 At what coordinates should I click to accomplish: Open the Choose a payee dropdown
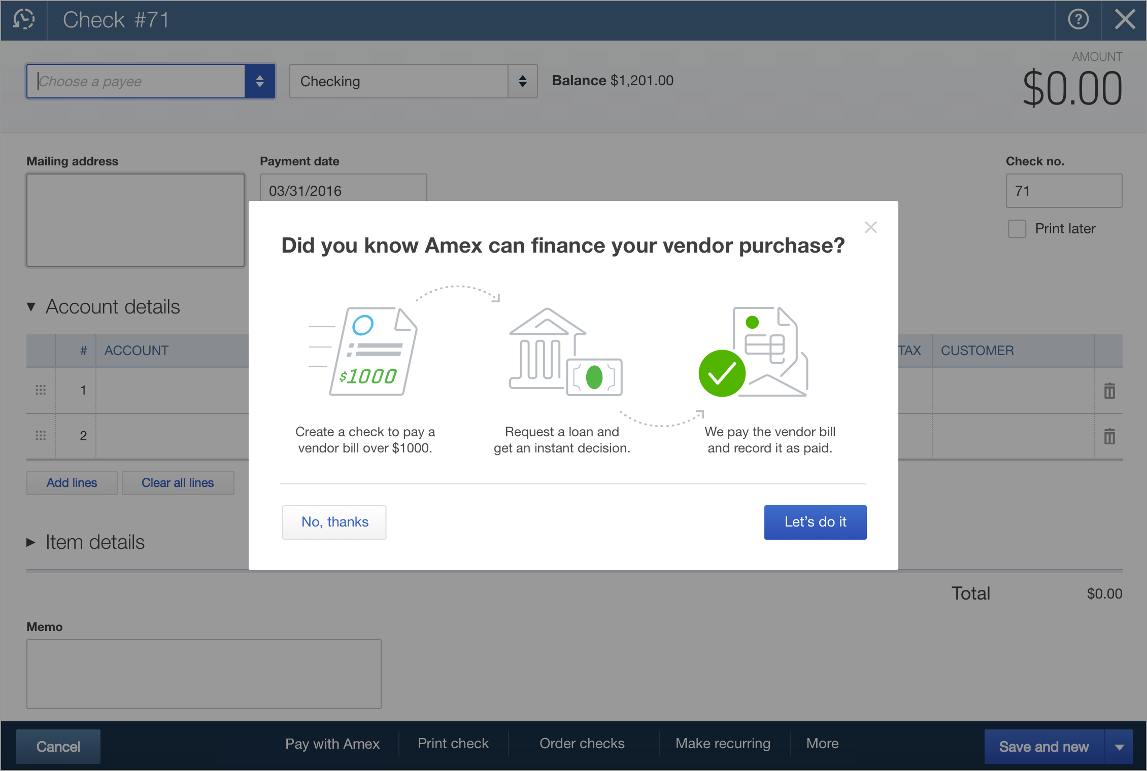coord(259,81)
